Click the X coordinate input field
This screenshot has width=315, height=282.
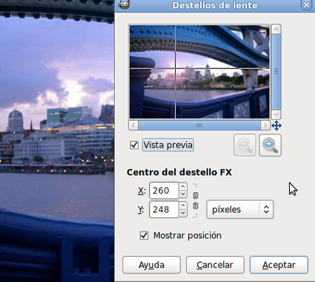(164, 191)
